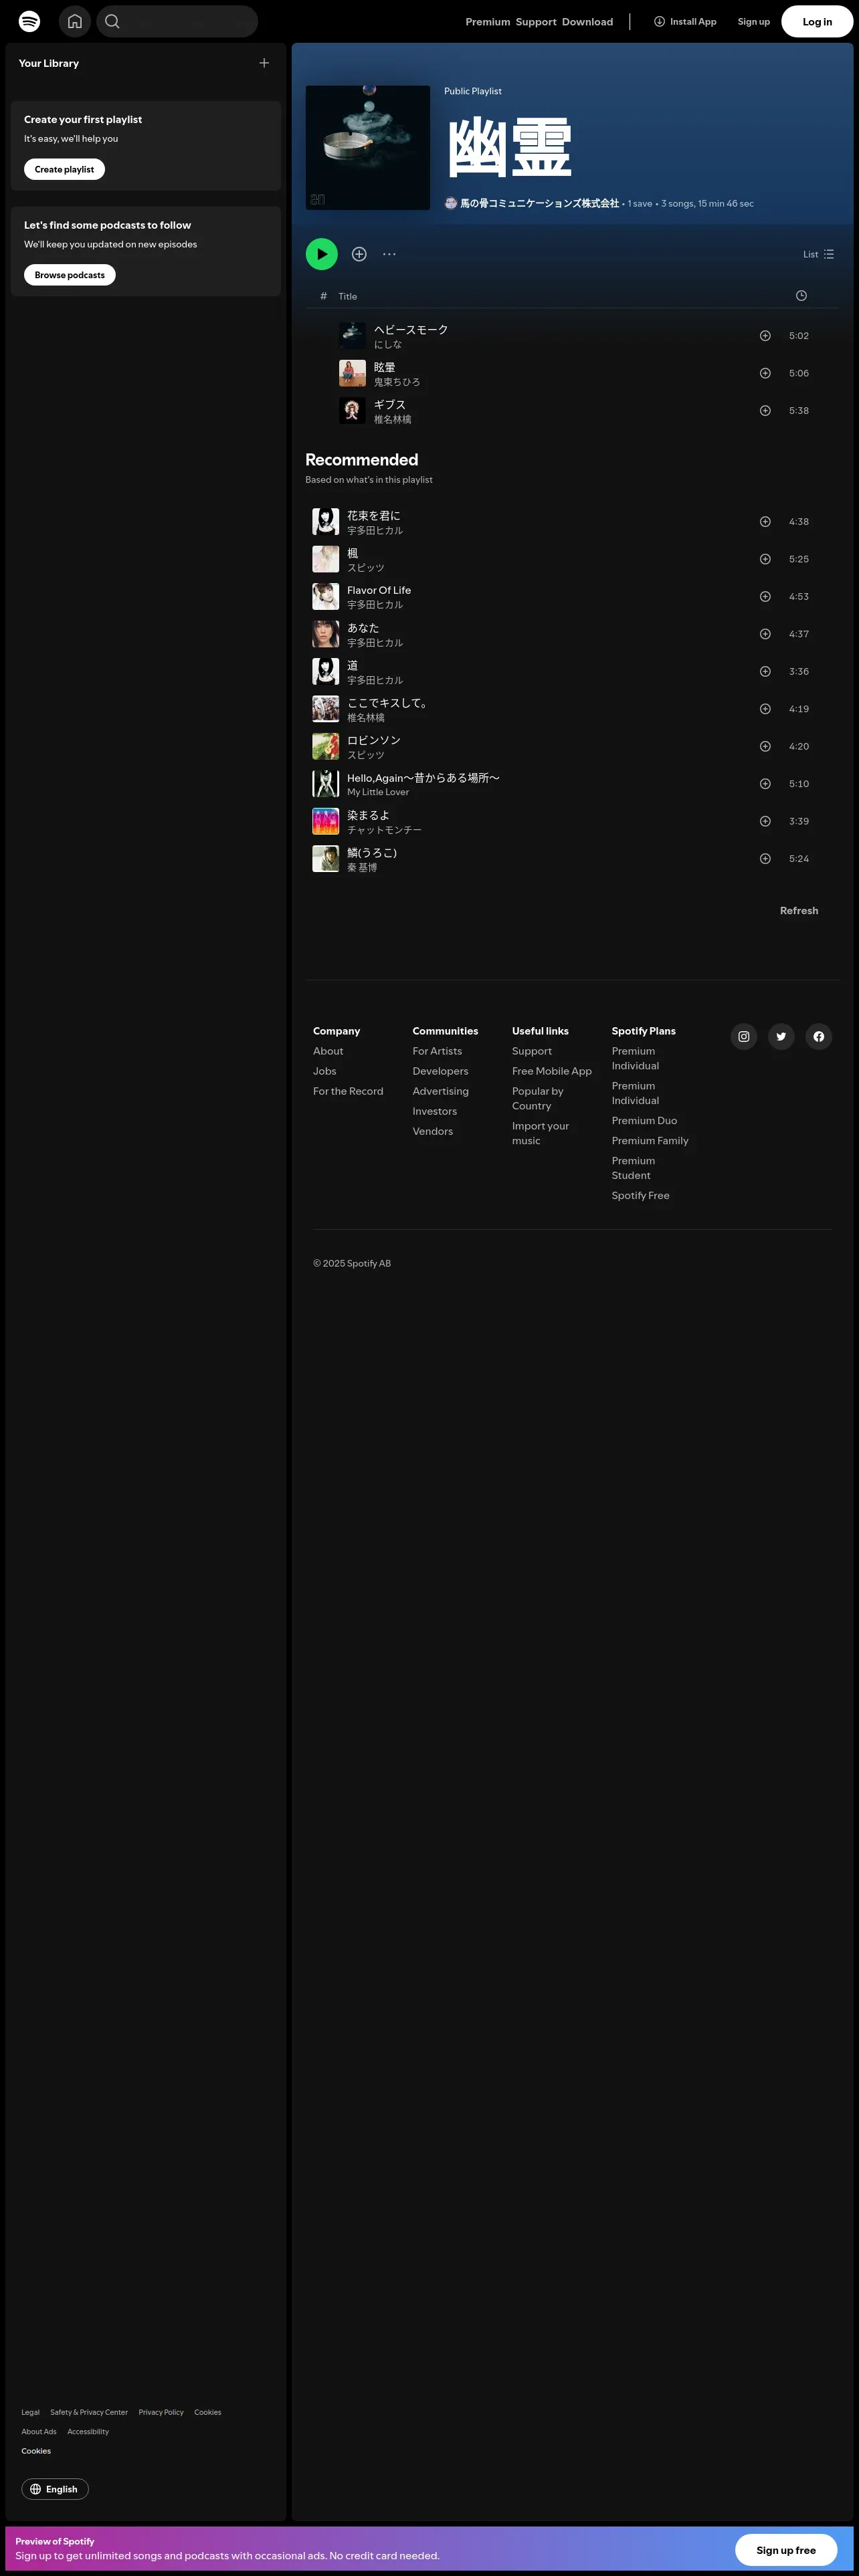Click Investors footer link
The width and height of the screenshot is (859, 2576).
[434, 1111]
